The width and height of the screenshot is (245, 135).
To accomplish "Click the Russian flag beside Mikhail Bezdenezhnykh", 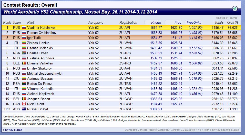I will click(24, 73).
